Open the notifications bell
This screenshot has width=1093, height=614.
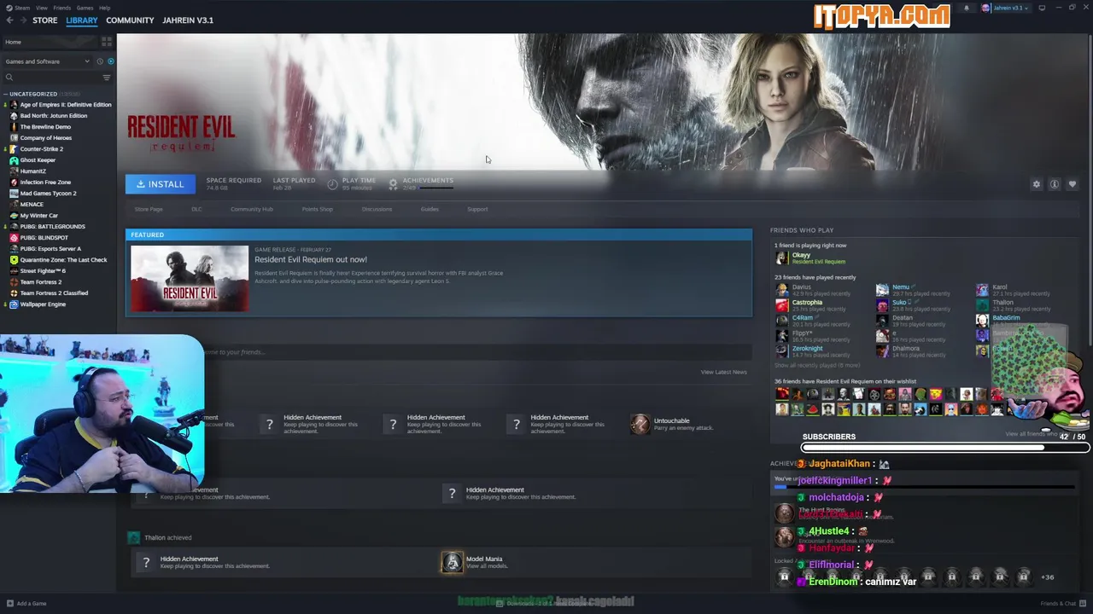click(x=967, y=8)
